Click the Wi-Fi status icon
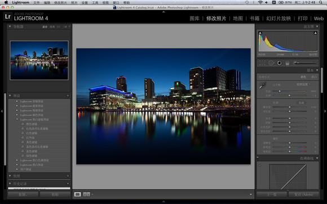 260,2
